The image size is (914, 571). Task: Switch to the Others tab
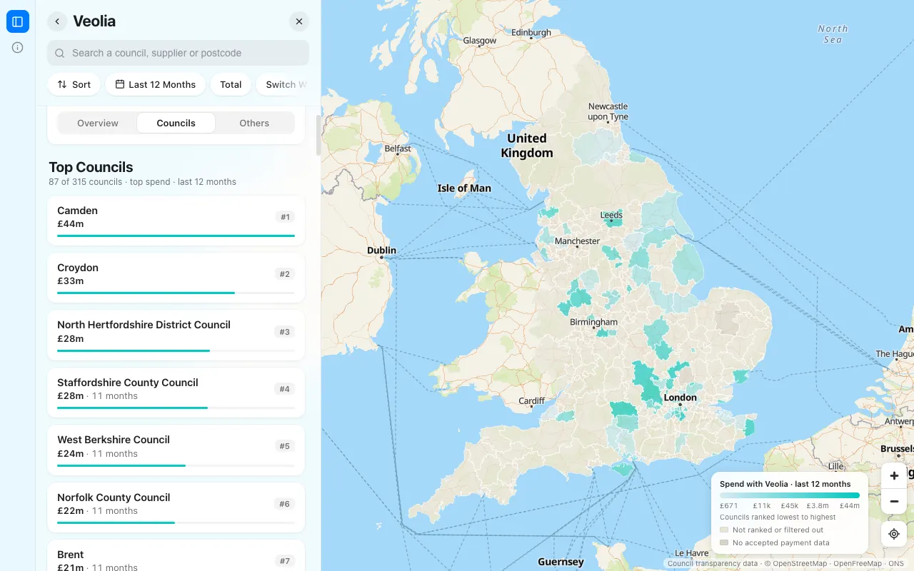[x=254, y=123]
